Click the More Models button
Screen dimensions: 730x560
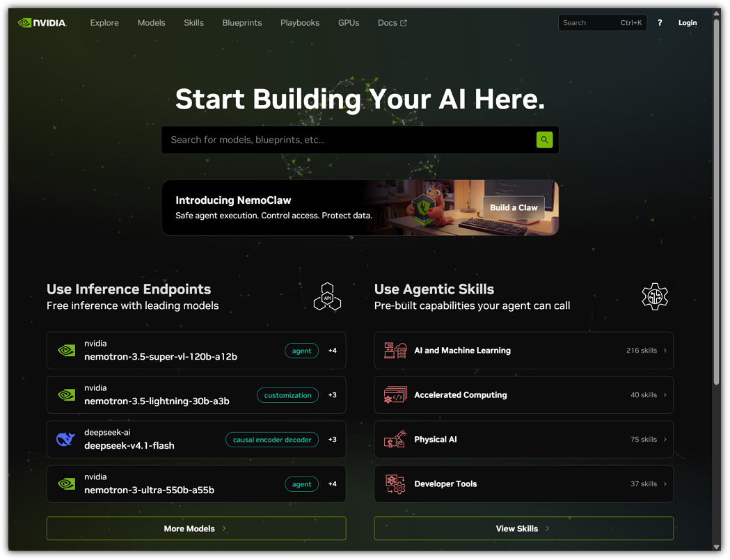(196, 528)
